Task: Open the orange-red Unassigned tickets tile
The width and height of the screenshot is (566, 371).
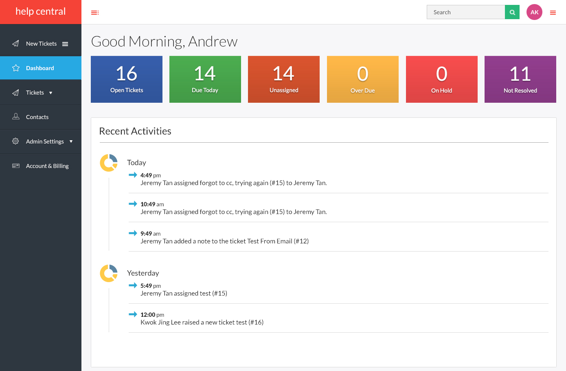Action: tap(284, 79)
